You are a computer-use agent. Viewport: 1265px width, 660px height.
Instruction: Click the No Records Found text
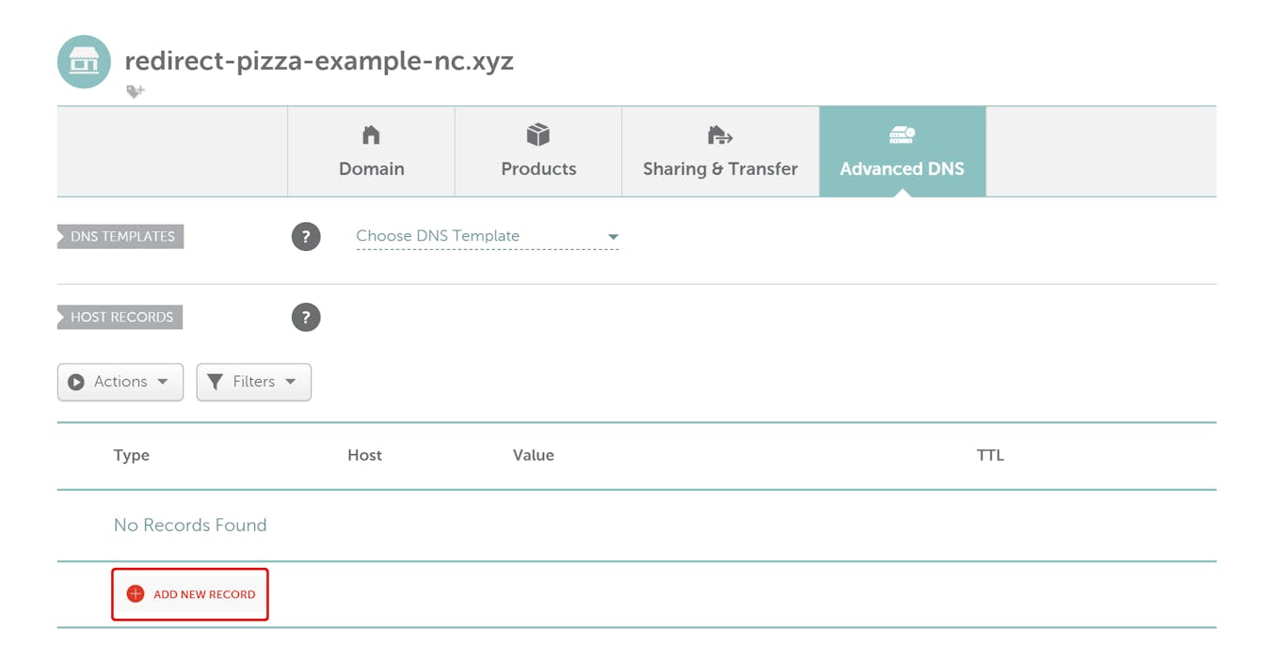point(190,526)
